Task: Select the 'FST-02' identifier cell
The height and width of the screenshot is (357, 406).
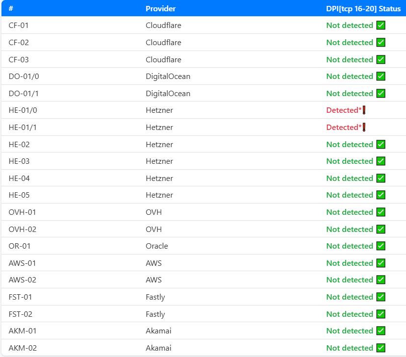Action: point(21,314)
